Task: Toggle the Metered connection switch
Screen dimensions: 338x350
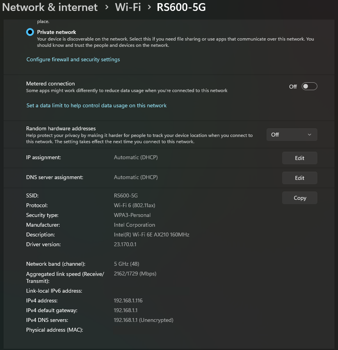Action: pos(309,87)
